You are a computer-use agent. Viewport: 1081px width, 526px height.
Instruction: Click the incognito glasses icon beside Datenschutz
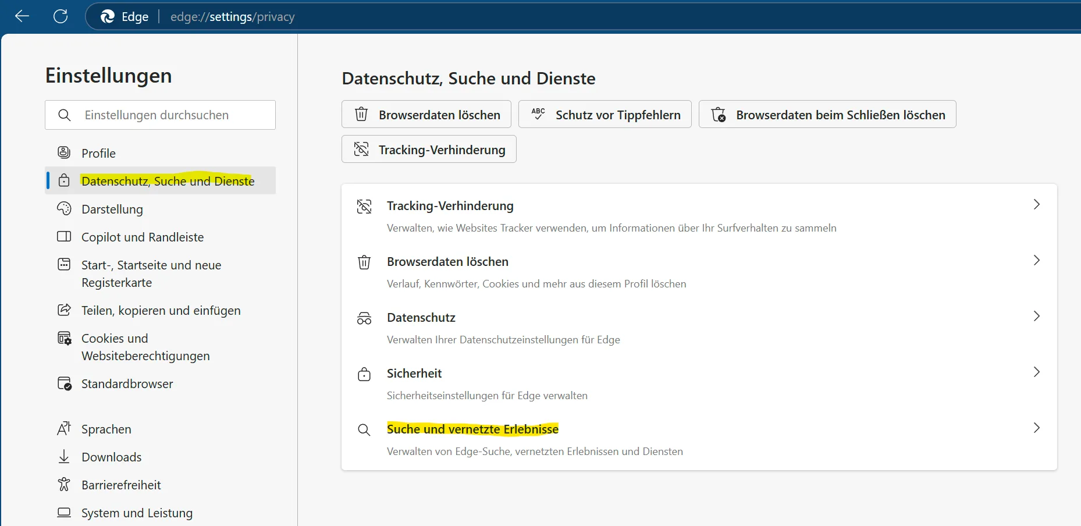click(x=364, y=318)
